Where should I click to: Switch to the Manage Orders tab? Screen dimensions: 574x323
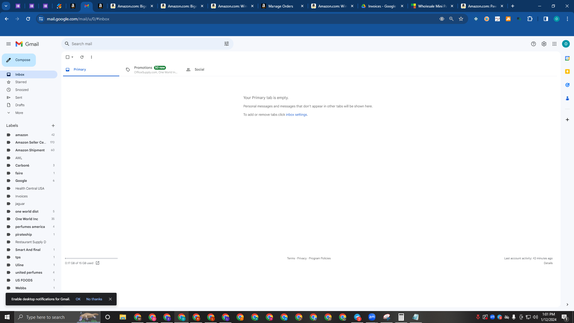(x=283, y=6)
